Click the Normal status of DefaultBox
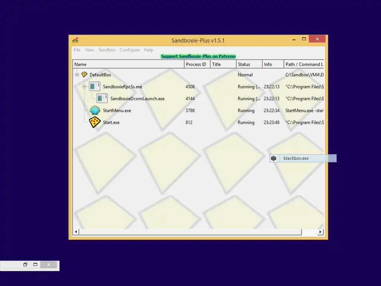Viewport: 381px width, 286px height. click(x=245, y=74)
